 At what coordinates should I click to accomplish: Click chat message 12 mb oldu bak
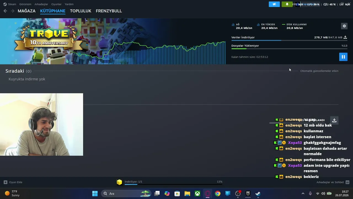click(318, 125)
